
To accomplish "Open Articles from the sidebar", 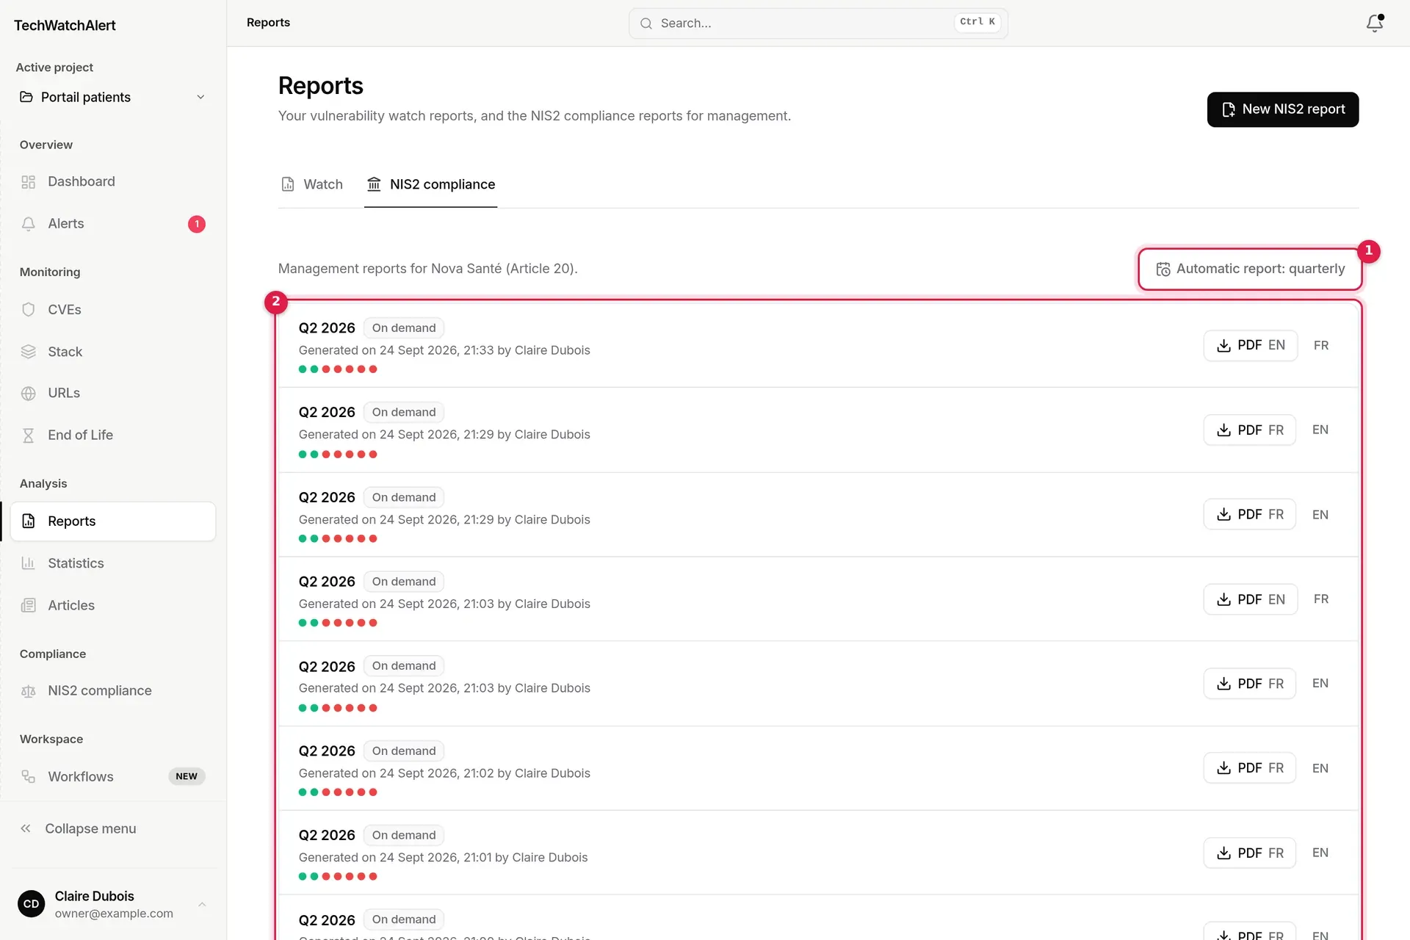I will pyautogui.click(x=113, y=605).
